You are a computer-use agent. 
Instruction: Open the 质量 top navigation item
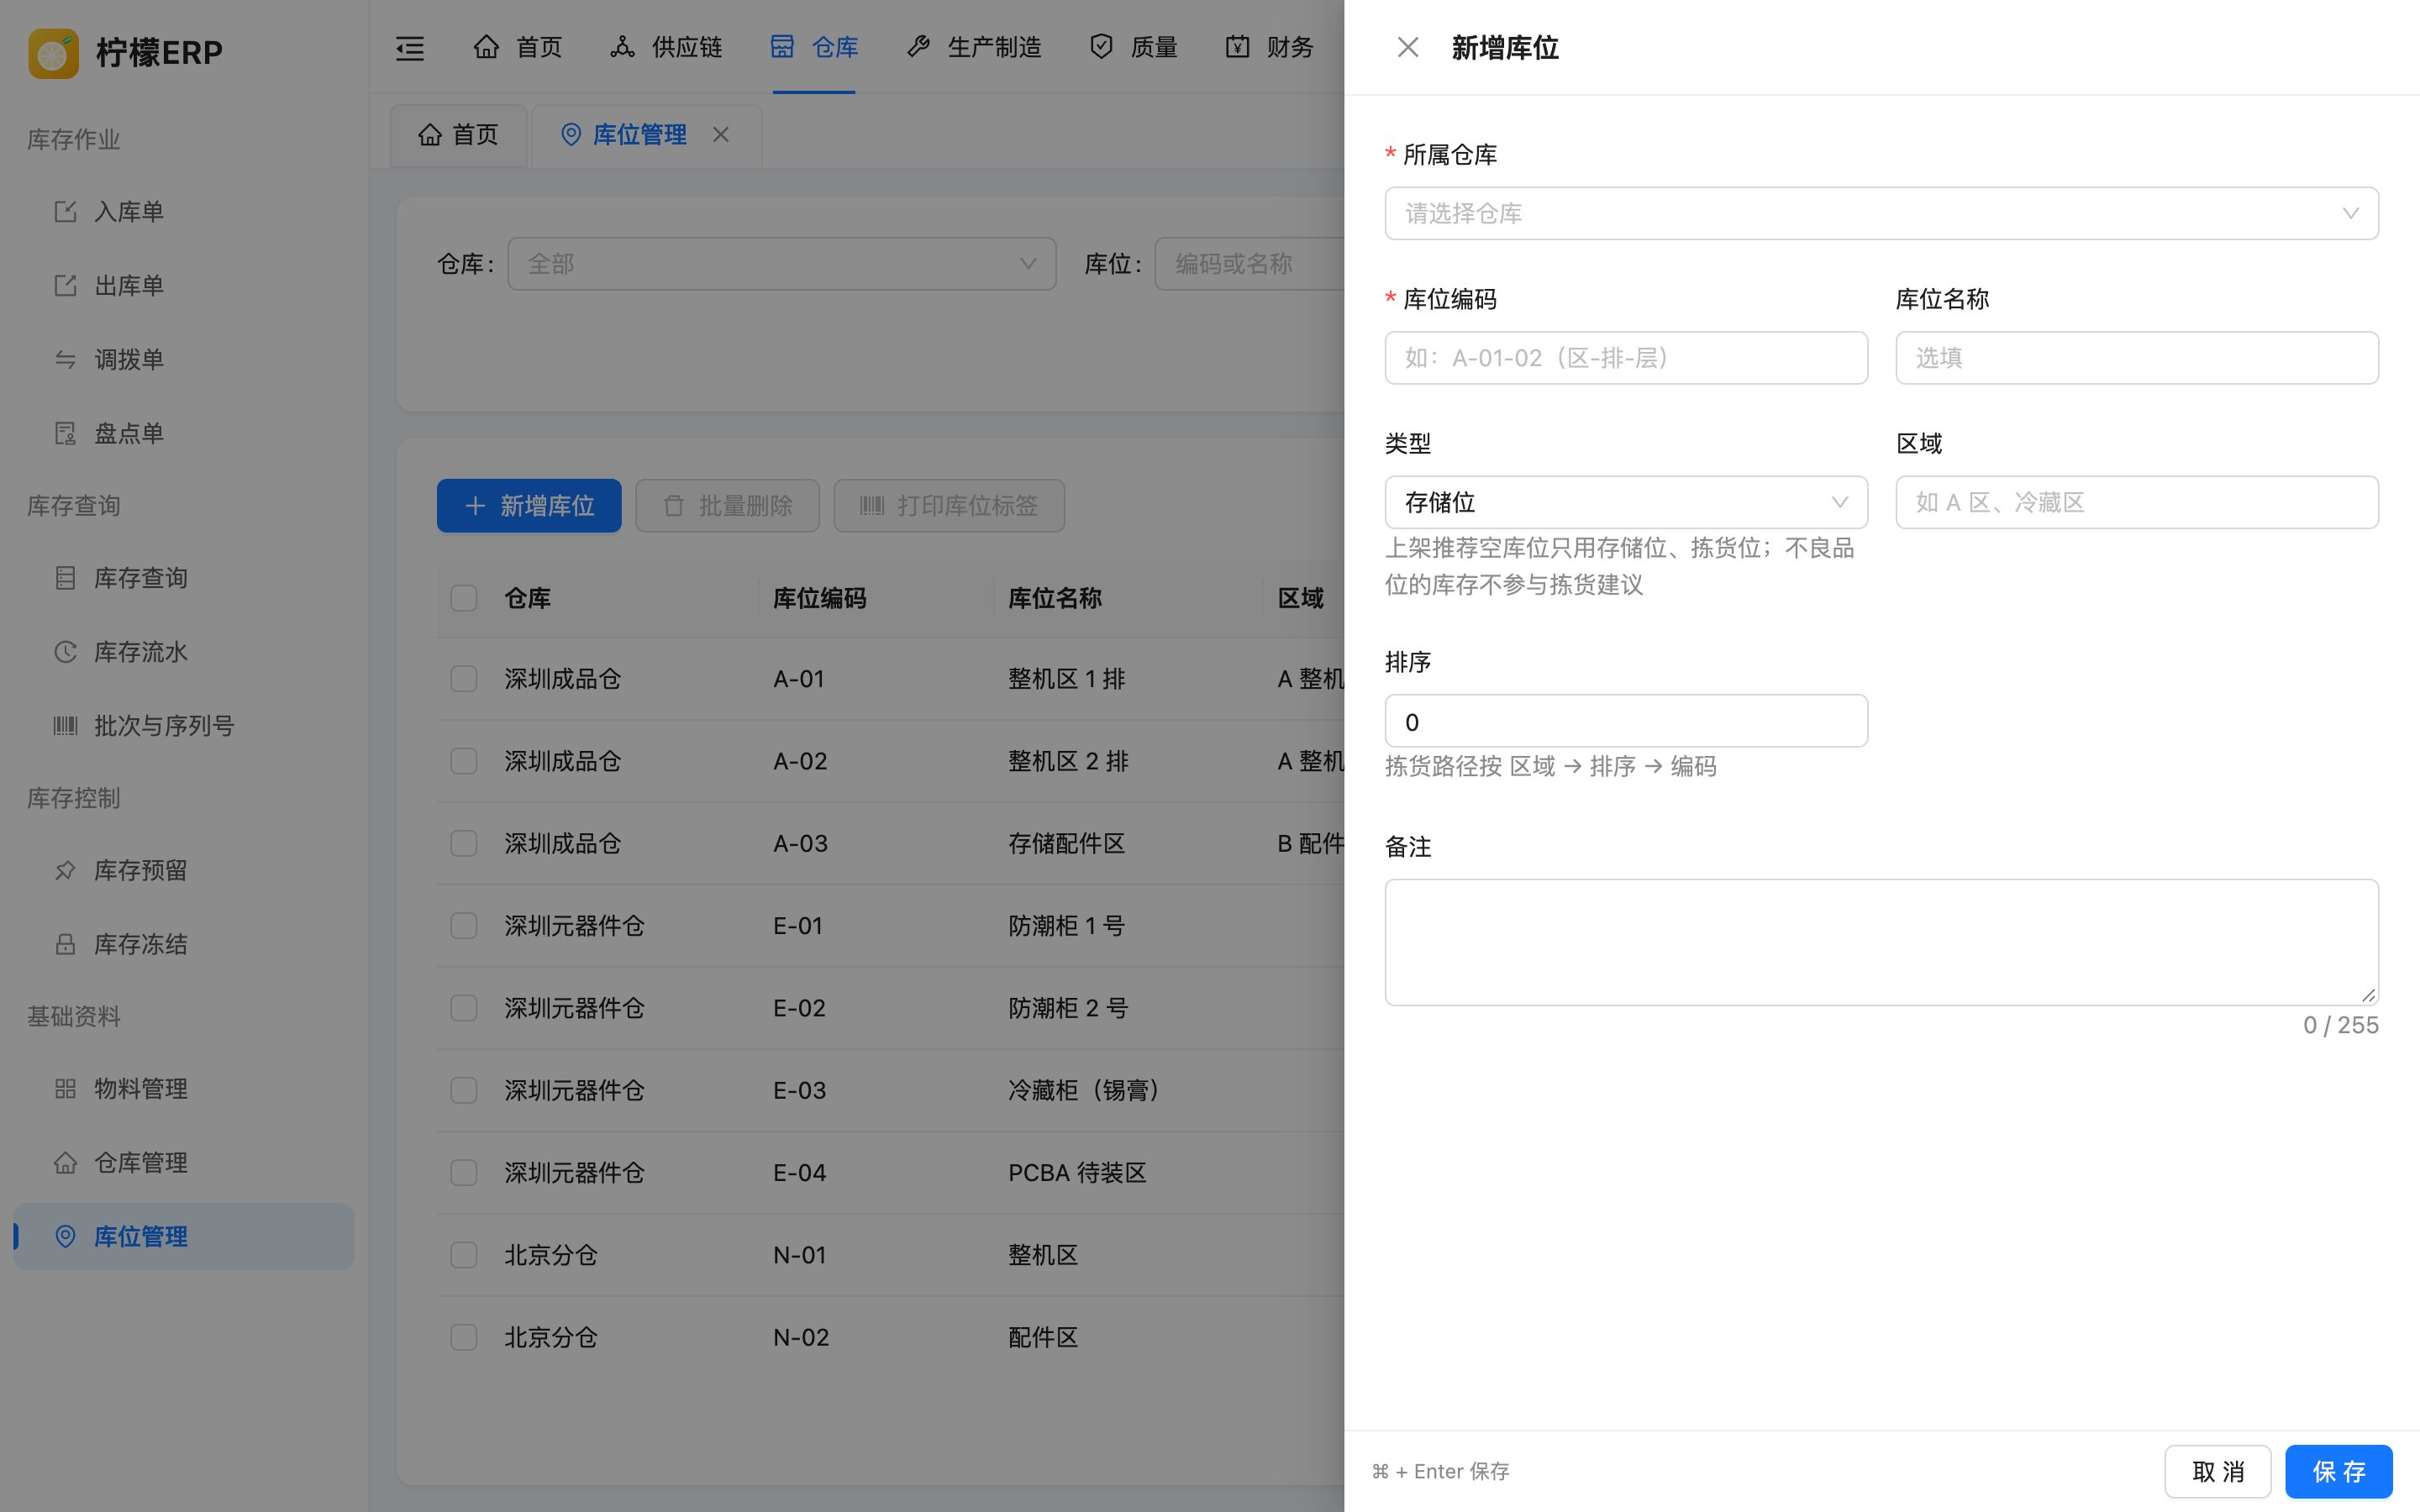coord(1133,47)
